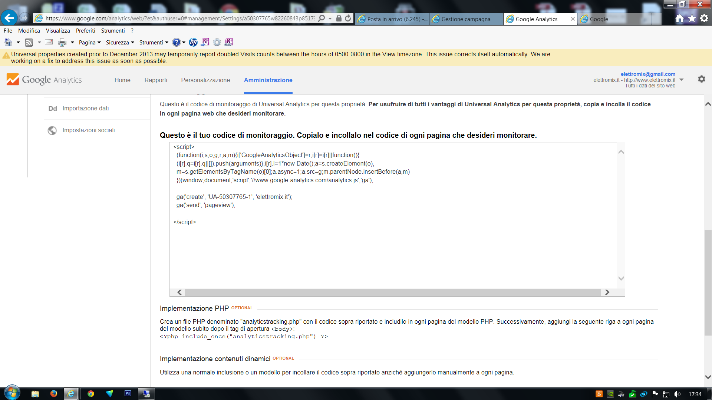
Task: Expand the Home button dropdown arrow
Action: click(18, 43)
